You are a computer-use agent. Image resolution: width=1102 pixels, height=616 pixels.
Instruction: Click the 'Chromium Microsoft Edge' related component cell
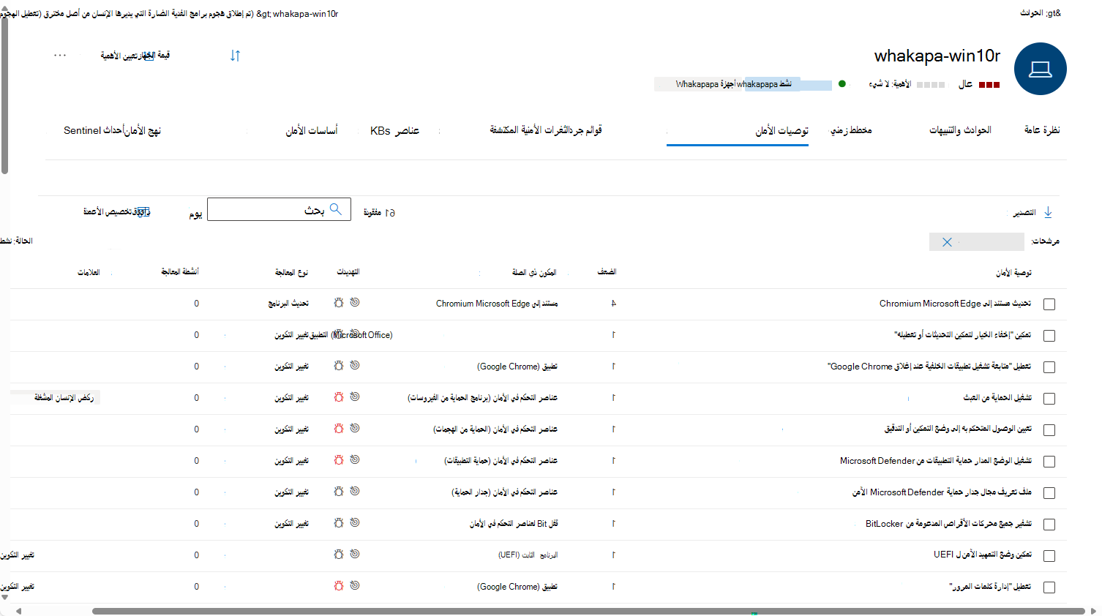pyautogui.click(x=497, y=304)
